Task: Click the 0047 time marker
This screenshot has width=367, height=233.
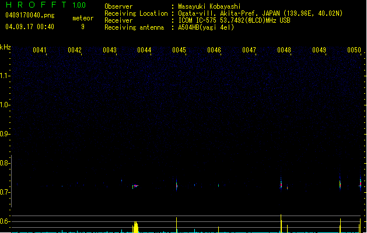Action: click(x=249, y=50)
